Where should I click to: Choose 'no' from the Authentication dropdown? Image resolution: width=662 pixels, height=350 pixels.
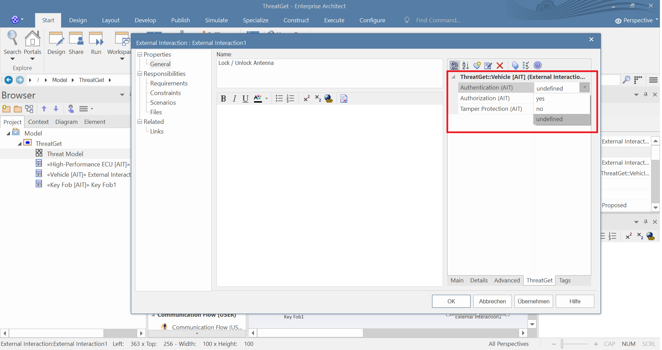562,109
